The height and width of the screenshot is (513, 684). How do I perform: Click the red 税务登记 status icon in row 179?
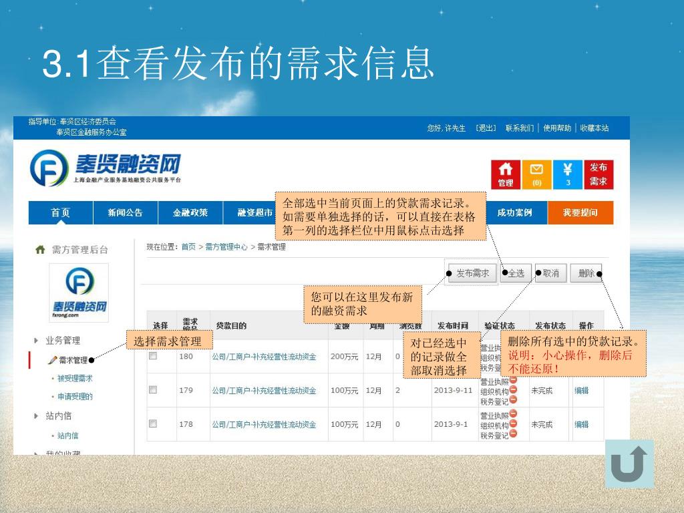tap(513, 399)
